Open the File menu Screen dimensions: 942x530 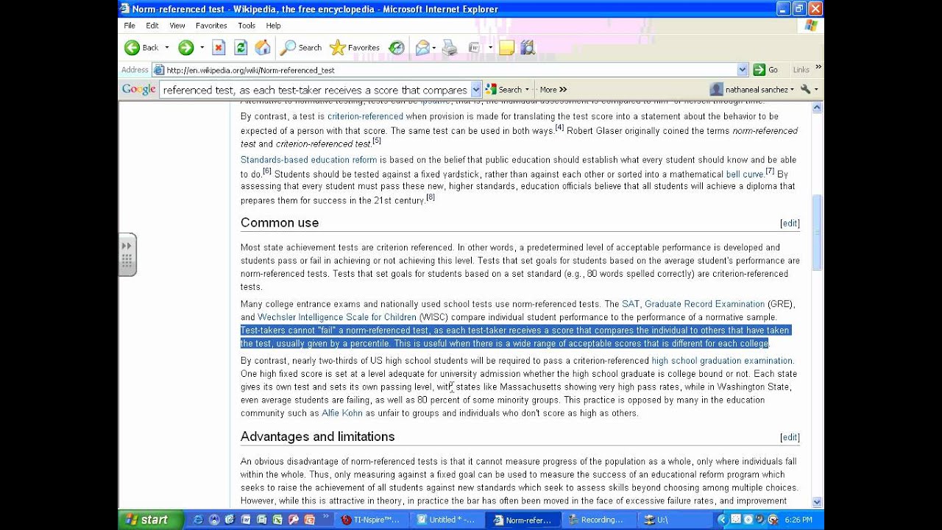pyautogui.click(x=130, y=26)
